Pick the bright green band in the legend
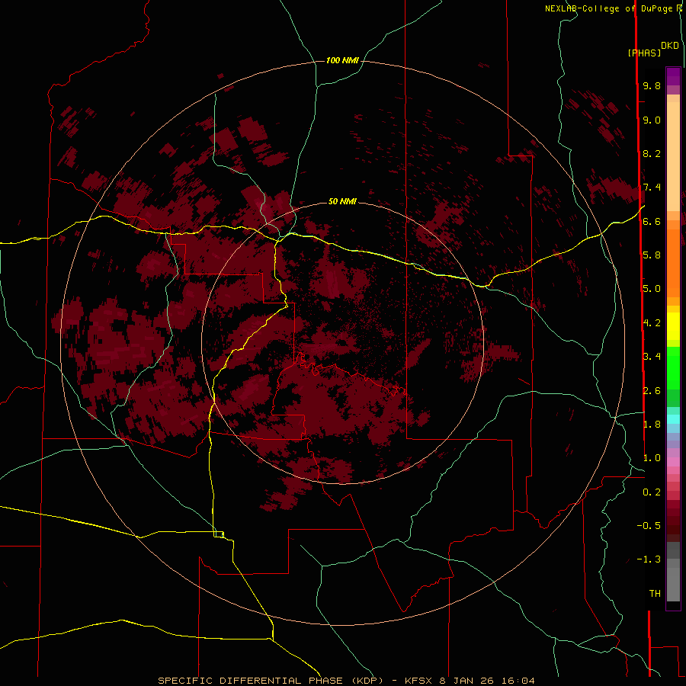Screen dimensions: 686x686 pyautogui.click(x=673, y=367)
